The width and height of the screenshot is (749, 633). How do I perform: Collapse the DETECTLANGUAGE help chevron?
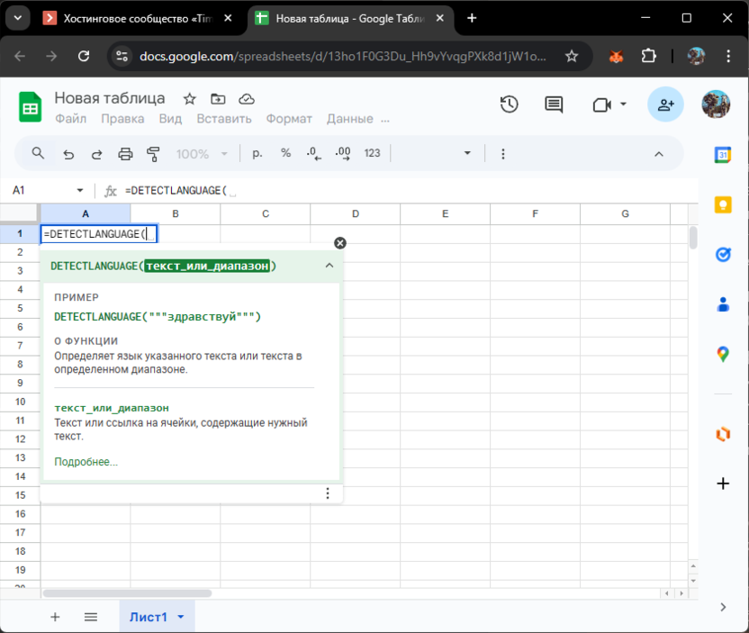coord(329,266)
